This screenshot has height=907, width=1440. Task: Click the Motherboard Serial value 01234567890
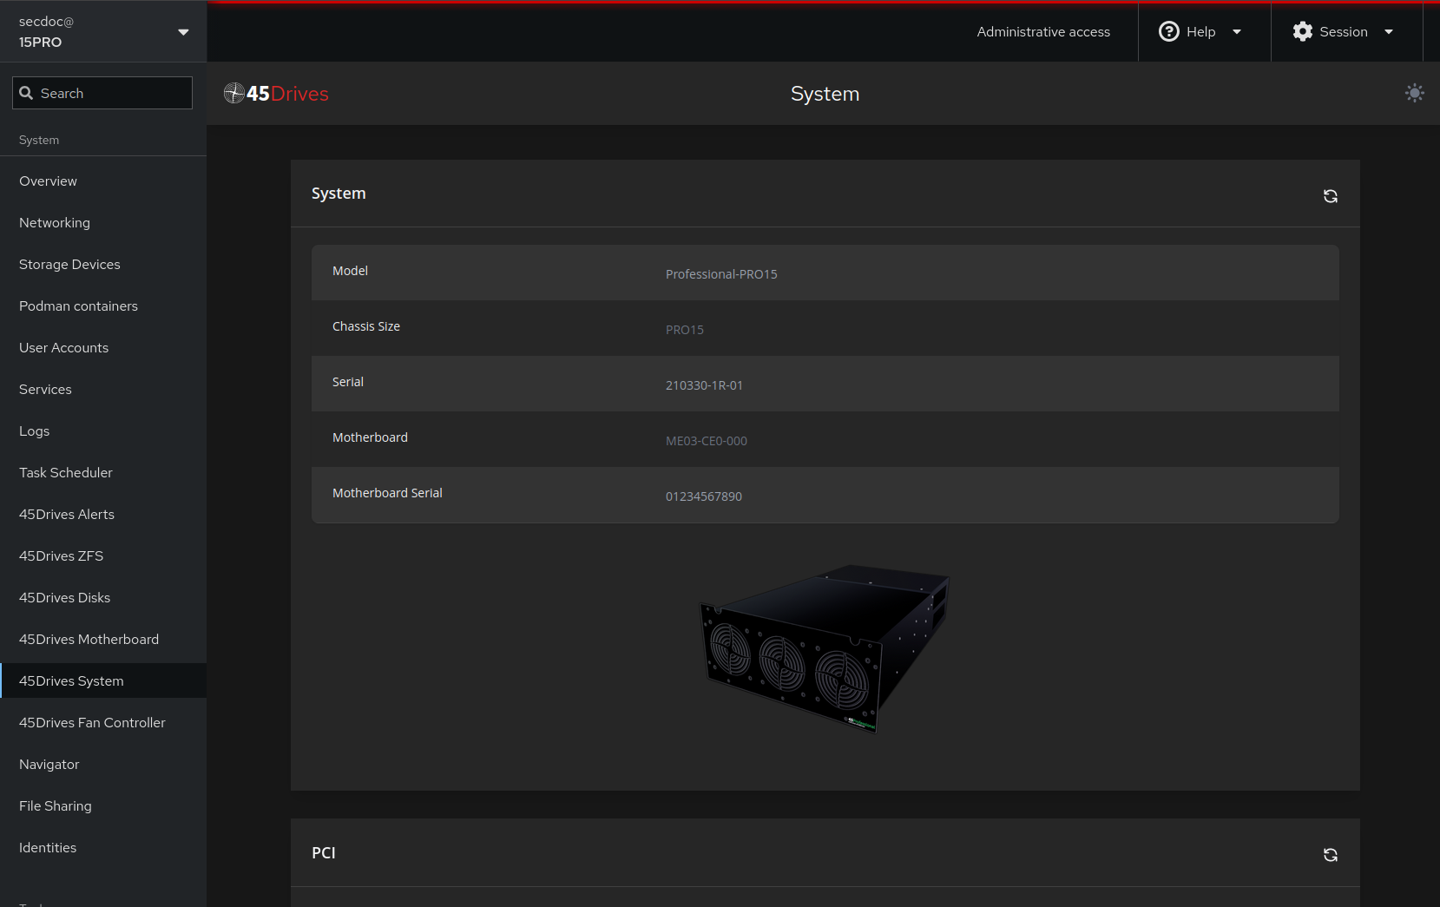[704, 496]
